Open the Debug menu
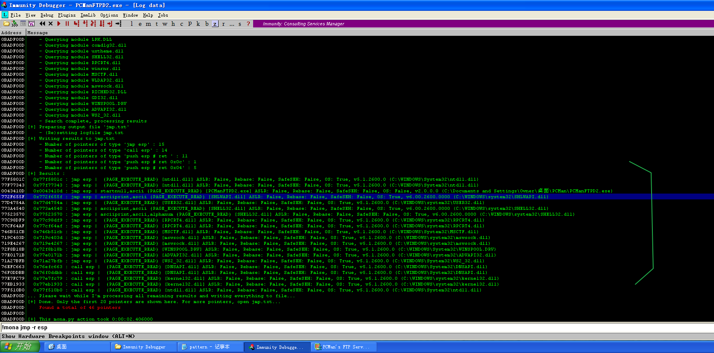 click(47, 15)
